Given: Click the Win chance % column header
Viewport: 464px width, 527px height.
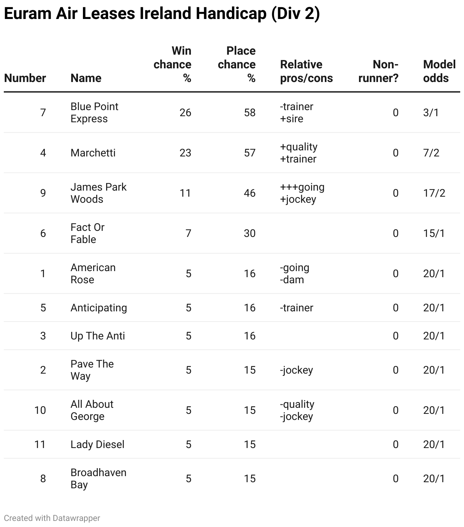Looking at the screenshot, I should point(172,65).
